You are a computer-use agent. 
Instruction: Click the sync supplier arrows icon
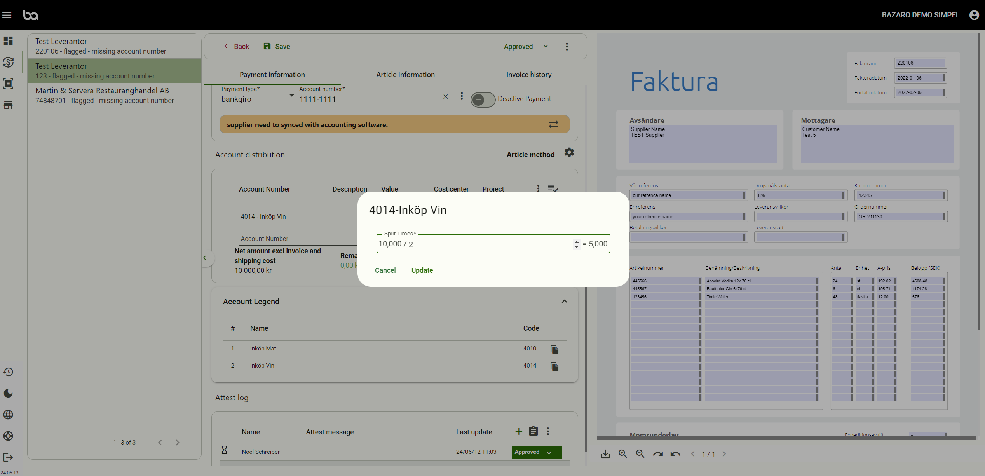click(x=553, y=124)
